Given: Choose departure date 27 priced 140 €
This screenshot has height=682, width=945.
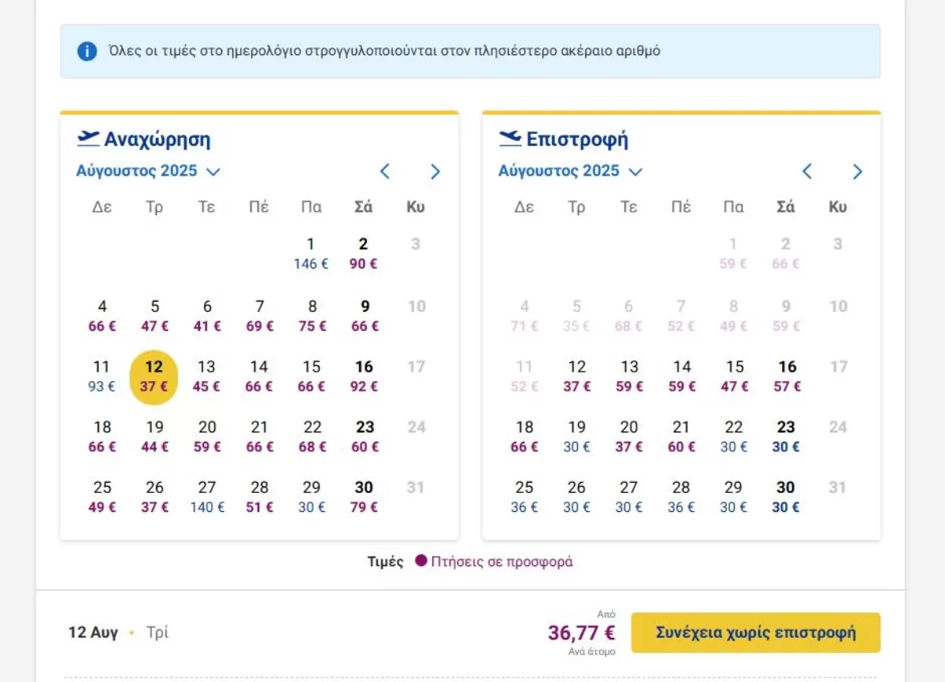Looking at the screenshot, I should click(x=207, y=497).
